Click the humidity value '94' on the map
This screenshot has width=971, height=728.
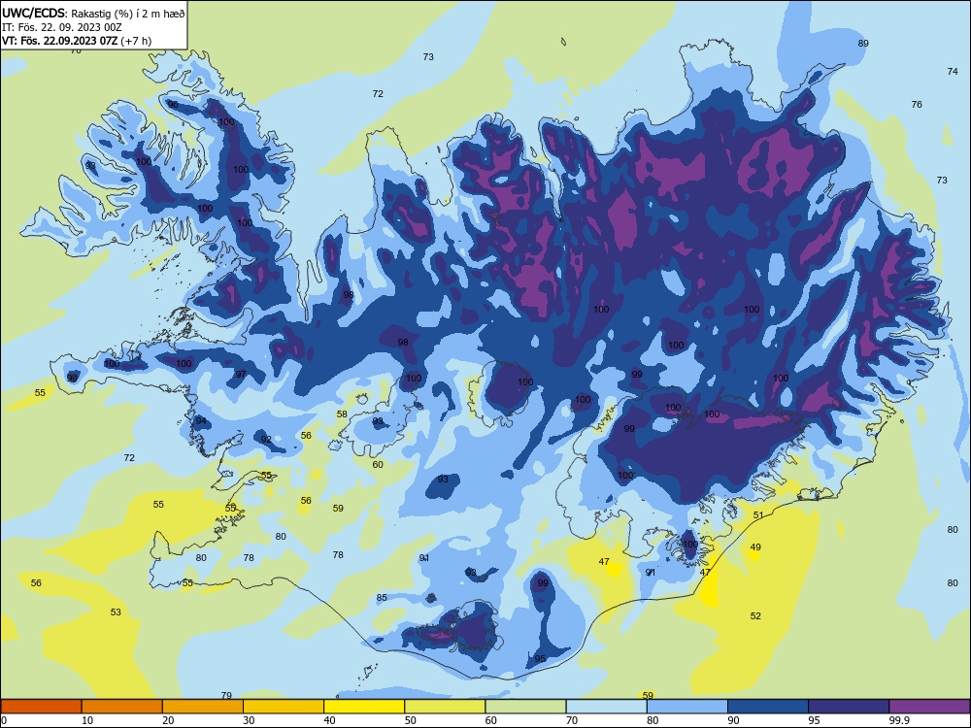point(201,421)
